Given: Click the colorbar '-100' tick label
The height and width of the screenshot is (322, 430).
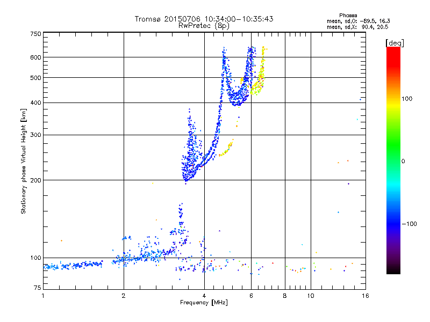Looking at the screenshot, I should click(x=409, y=224).
